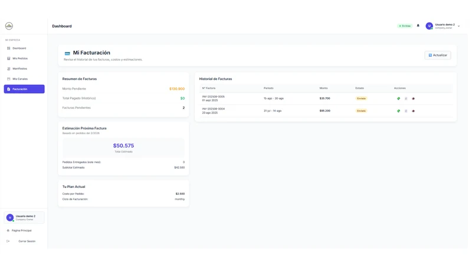Viewport: 472px width, 265px height.
Task: Click the Monto Pendiente value $130.900
Action: 177,89
